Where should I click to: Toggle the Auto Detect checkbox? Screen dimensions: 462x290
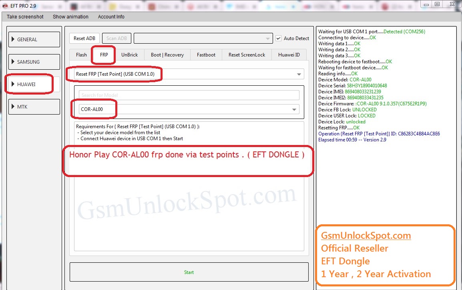pos(278,38)
